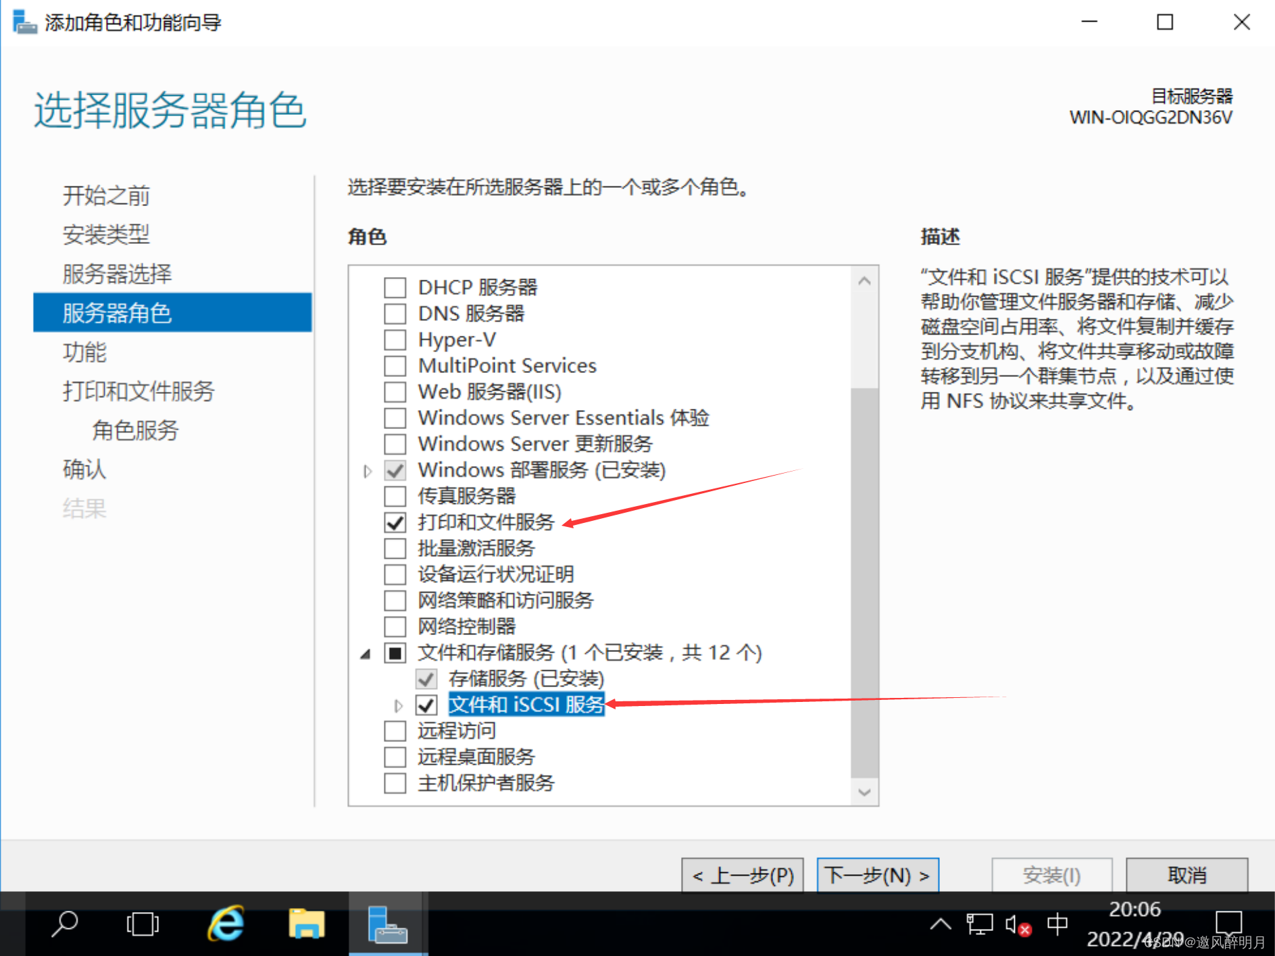Check the 网络控制器 checkbox

tap(395, 627)
